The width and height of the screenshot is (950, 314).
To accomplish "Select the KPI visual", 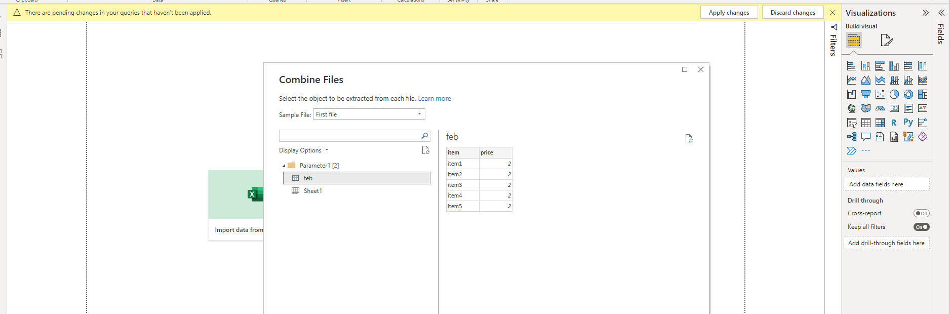I will click(x=923, y=108).
